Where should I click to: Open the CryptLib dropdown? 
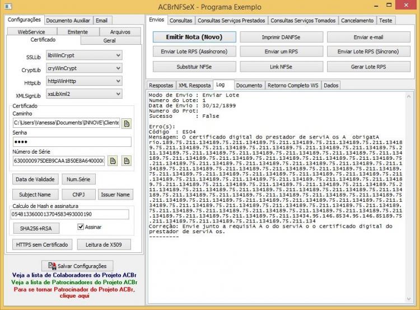(84, 68)
